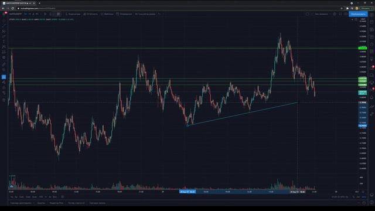375x211 pixels.
Task: Toggle lock all drawing tools
Action: pos(4,87)
